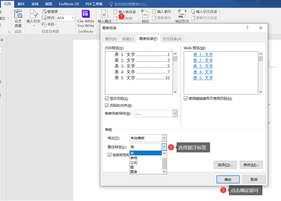
Task: Cancel the dialog with 取消
Action: (x=254, y=179)
